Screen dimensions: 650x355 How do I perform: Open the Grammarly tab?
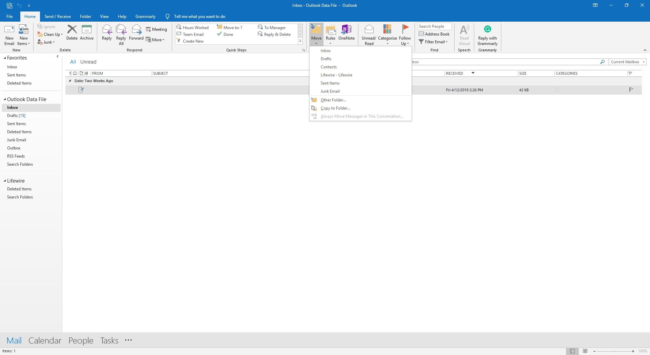[145, 16]
